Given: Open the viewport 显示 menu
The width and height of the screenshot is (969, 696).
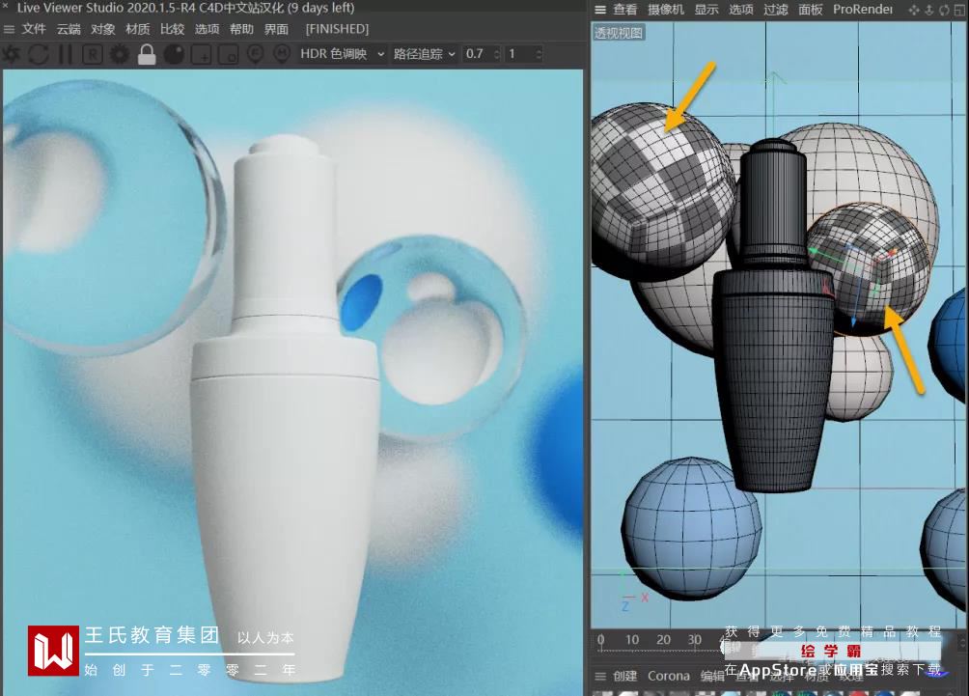Looking at the screenshot, I should [706, 10].
